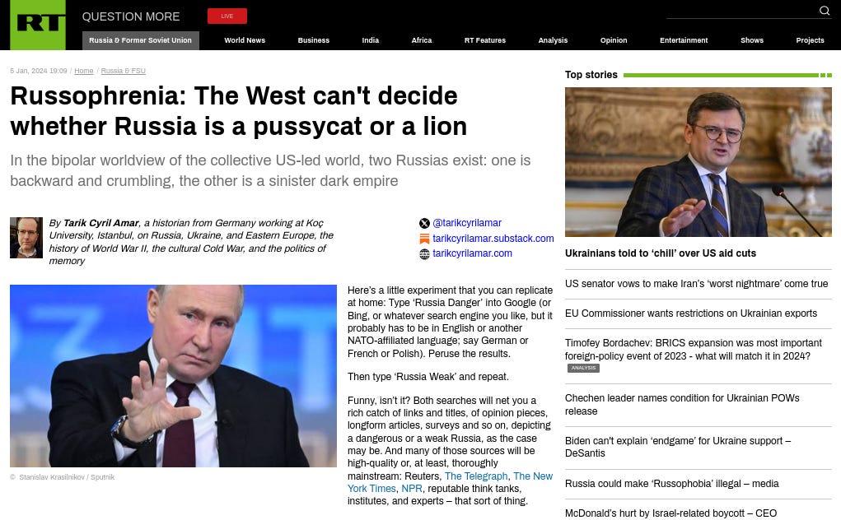Open tarikcyrilamar.substack.com link

[x=493, y=239]
